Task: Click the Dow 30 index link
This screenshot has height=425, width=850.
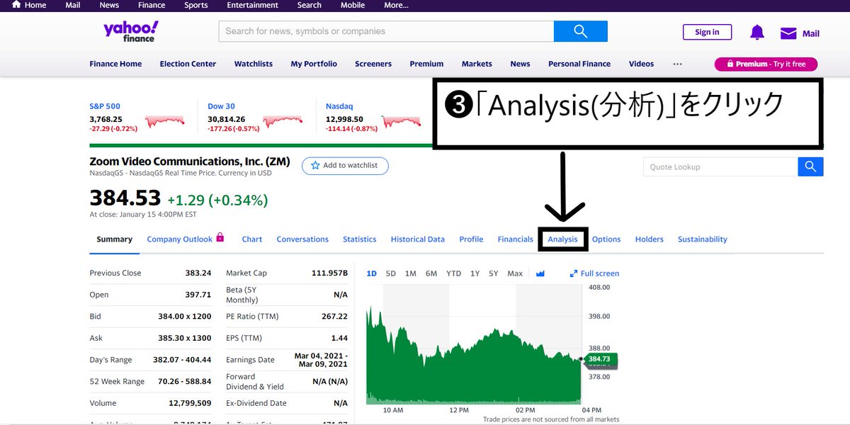Action: point(221,106)
